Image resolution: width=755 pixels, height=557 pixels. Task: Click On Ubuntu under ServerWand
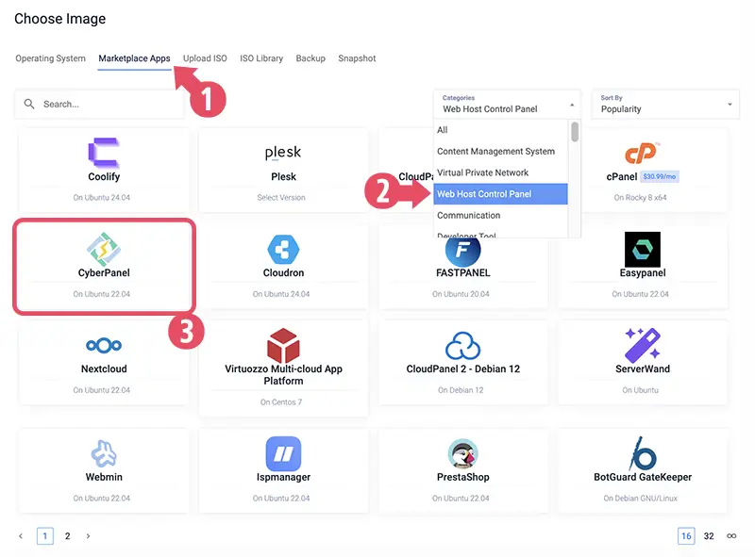click(x=641, y=390)
